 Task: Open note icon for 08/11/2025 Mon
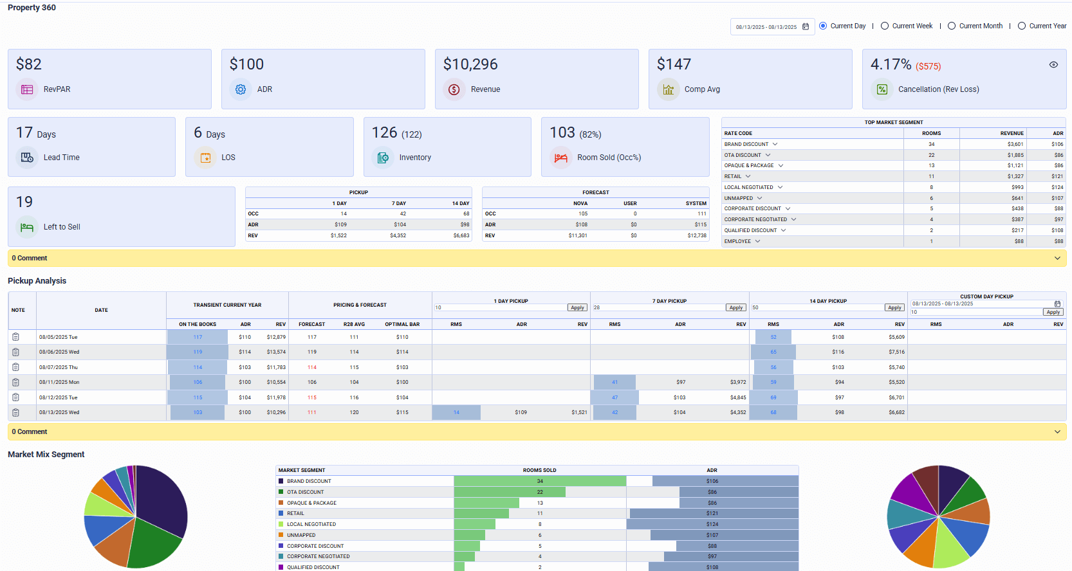click(x=15, y=383)
